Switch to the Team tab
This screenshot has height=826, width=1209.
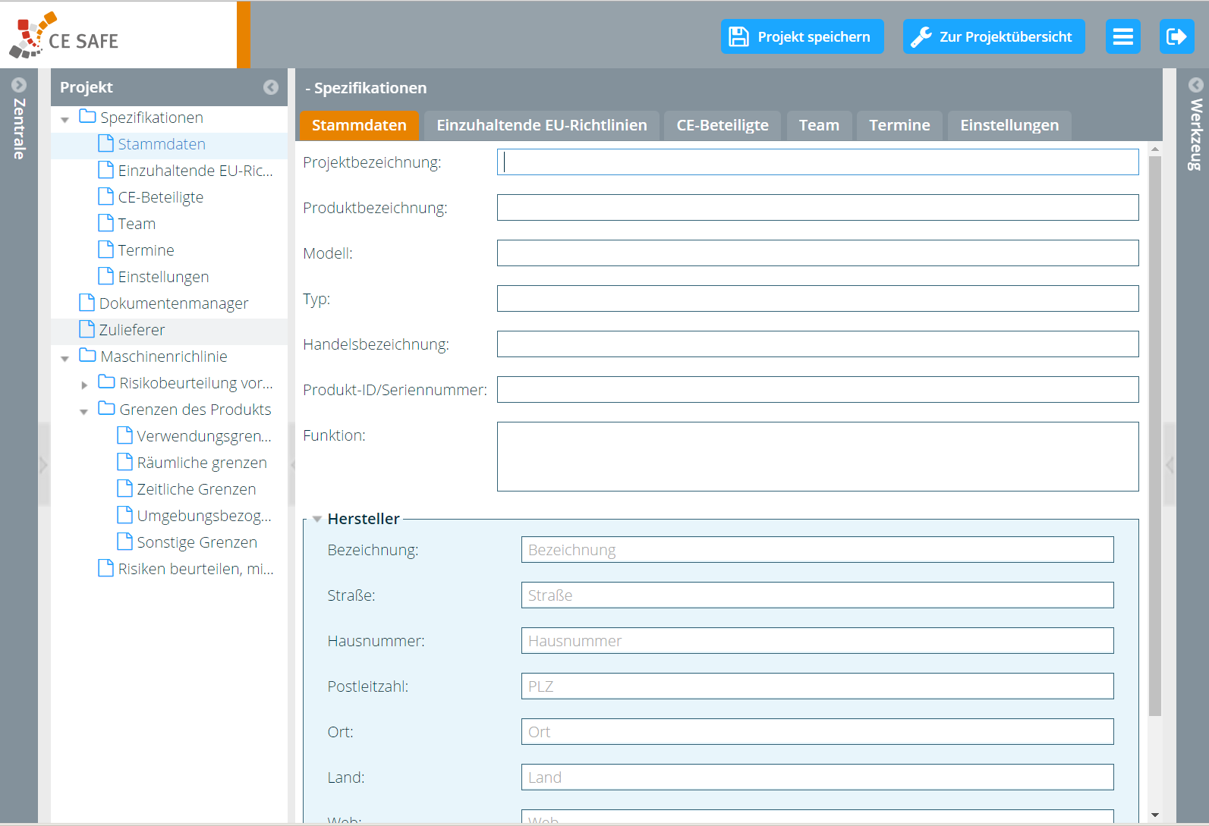pyautogui.click(x=819, y=125)
